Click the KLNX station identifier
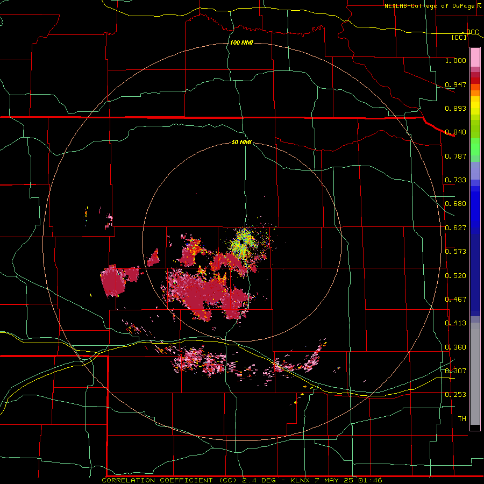Screen dimensions: 484x484 point(301,480)
